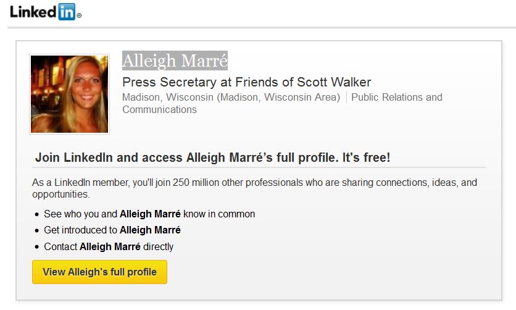
Task: Click bold Alleigh Marré in 'know in common' line
Action: coord(150,214)
